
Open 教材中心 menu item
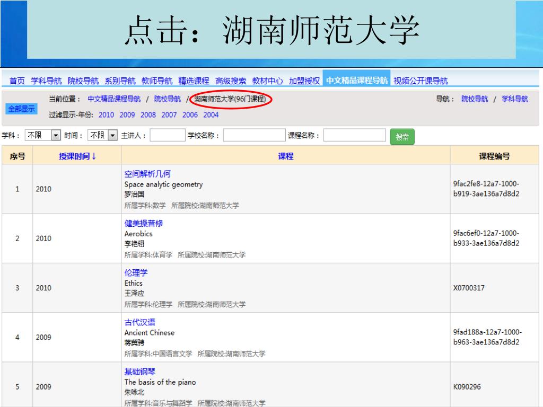pos(267,81)
